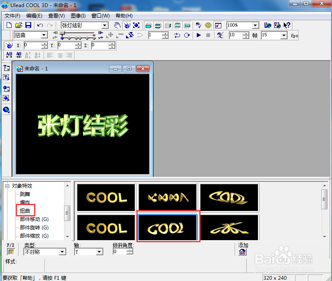This screenshot has width=332, height=281.
Task: Undo the last action
Action: point(40,25)
